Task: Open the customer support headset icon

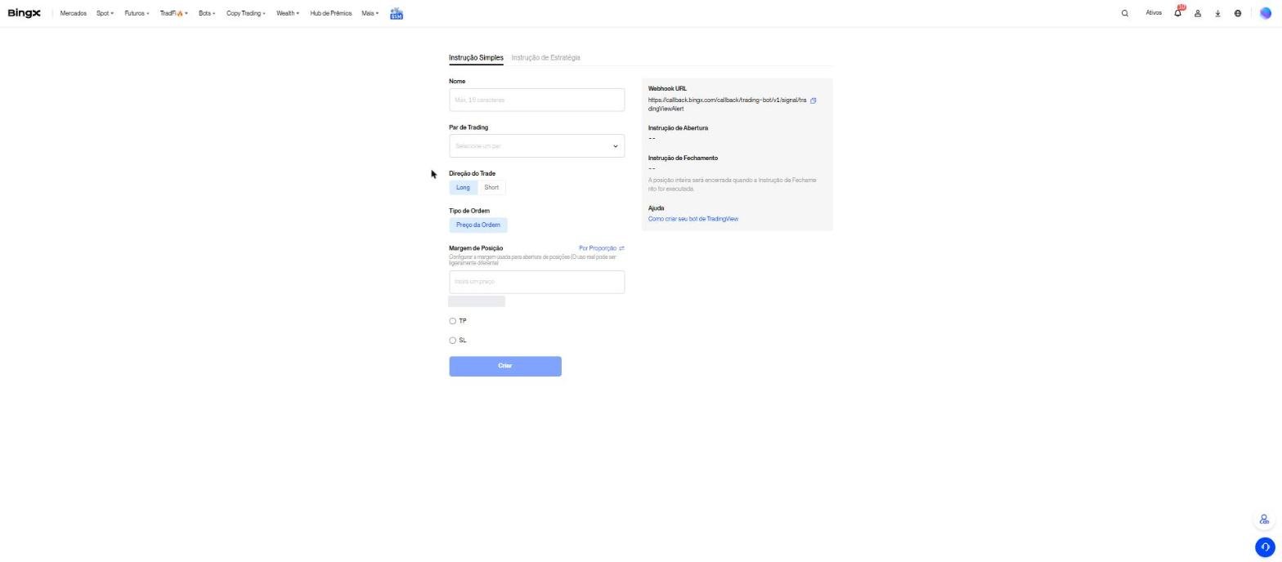Action: coord(1265,547)
